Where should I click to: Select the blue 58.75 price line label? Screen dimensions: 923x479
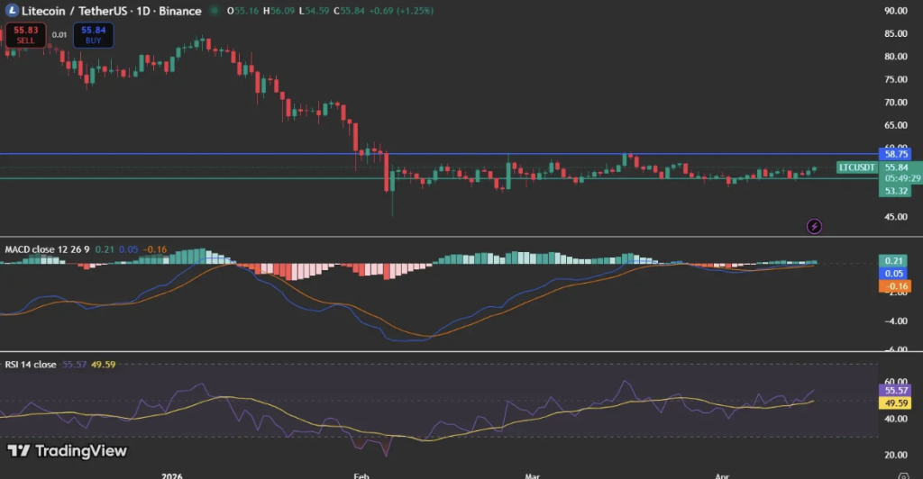click(x=895, y=154)
